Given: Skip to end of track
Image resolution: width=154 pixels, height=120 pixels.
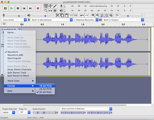Looking at the screenshot, I should [30, 8].
